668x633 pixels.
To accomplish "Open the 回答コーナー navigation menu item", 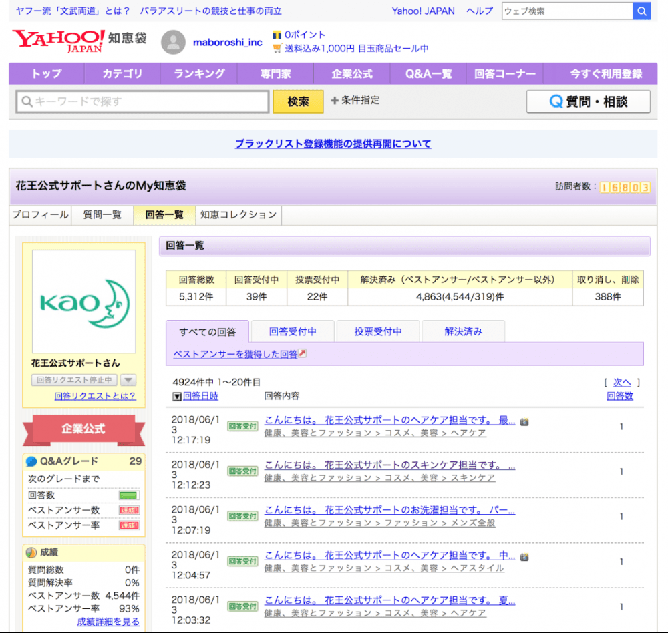I will pos(505,74).
